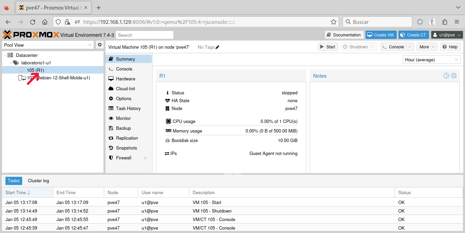Collapse the Notes panel arrow icon
This screenshot has height=233, width=465.
point(446,76)
